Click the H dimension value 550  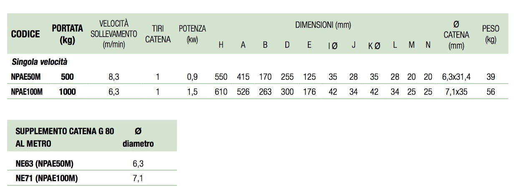221,77
